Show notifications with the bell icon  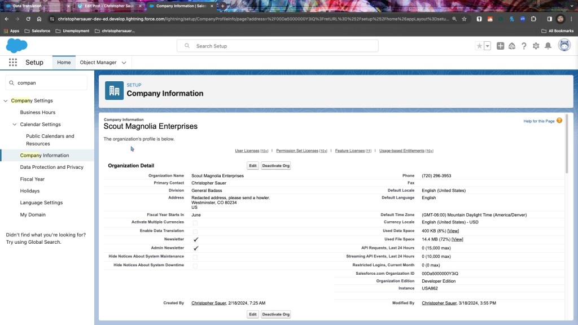pyautogui.click(x=548, y=46)
